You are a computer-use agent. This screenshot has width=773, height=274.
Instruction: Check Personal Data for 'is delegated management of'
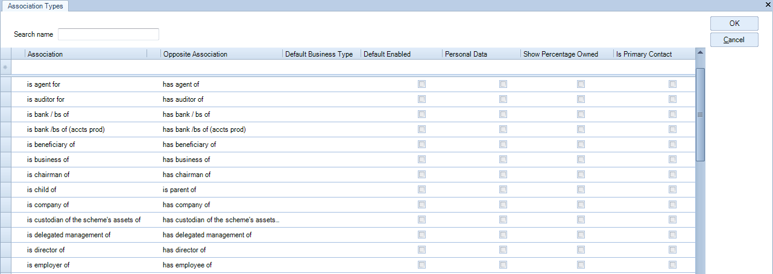click(x=503, y=235)
